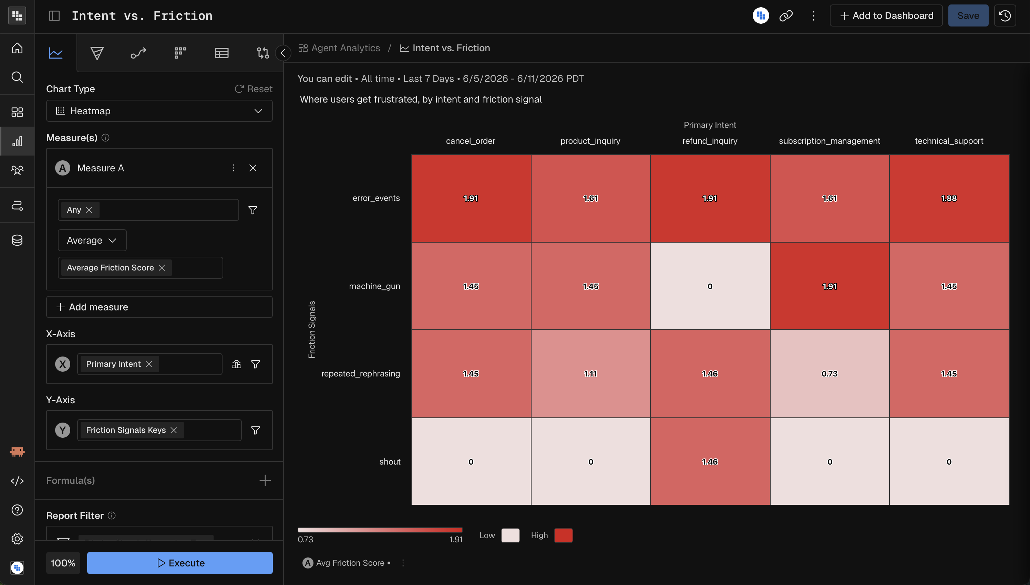This screenshot has height=585, width=1030.
Task: Open the version history icon
Action: coord(1005,16)
